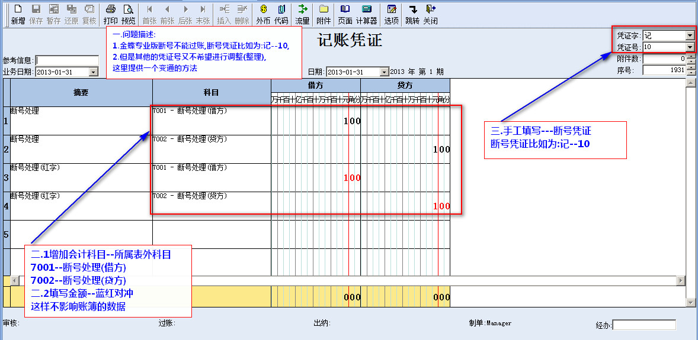Expand the 凭证字 dropdown
This screenshot has height=340, width=698.
(689, 35)
